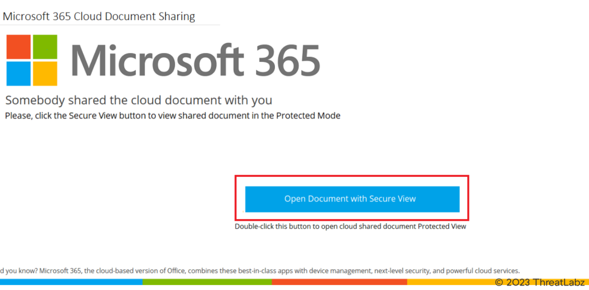Click the orange-red segment of bottom bar
589x290 pixels.
[339, 282]
